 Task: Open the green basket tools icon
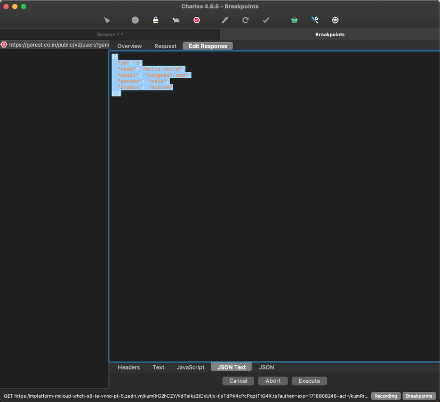point(294,20)
